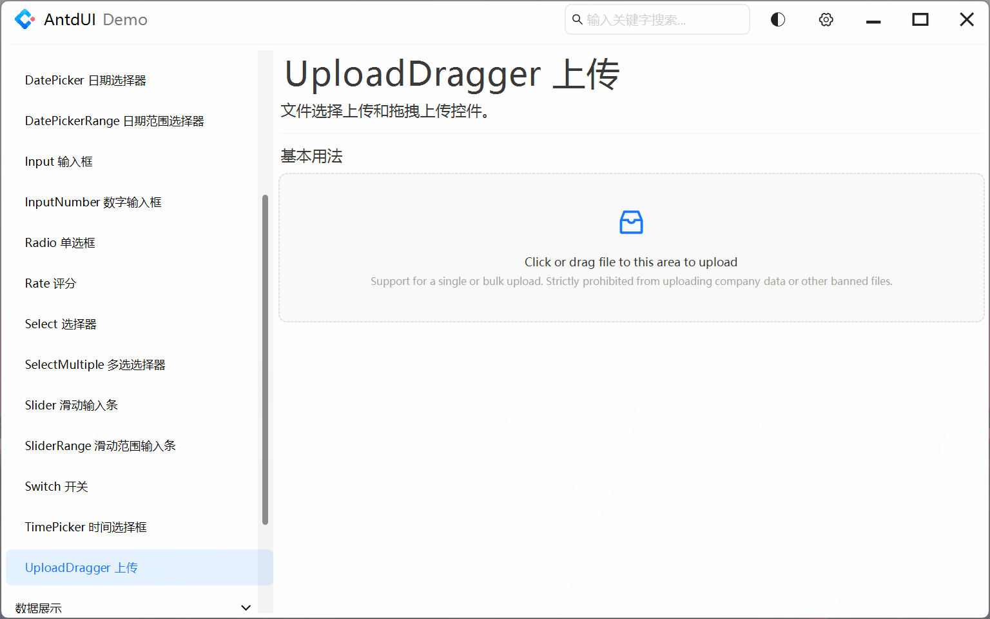The image size is (990, 619).
Task: Click the keyword search input field
Action: point(657,19)
